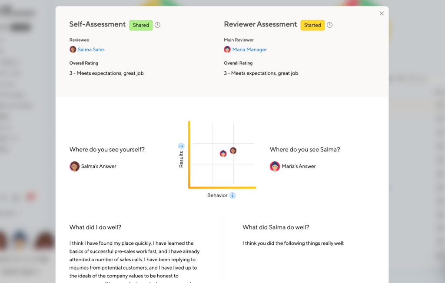445x283 pixels.
Task: Open the history clock next to Started badge
Action: tap(329, 25)
